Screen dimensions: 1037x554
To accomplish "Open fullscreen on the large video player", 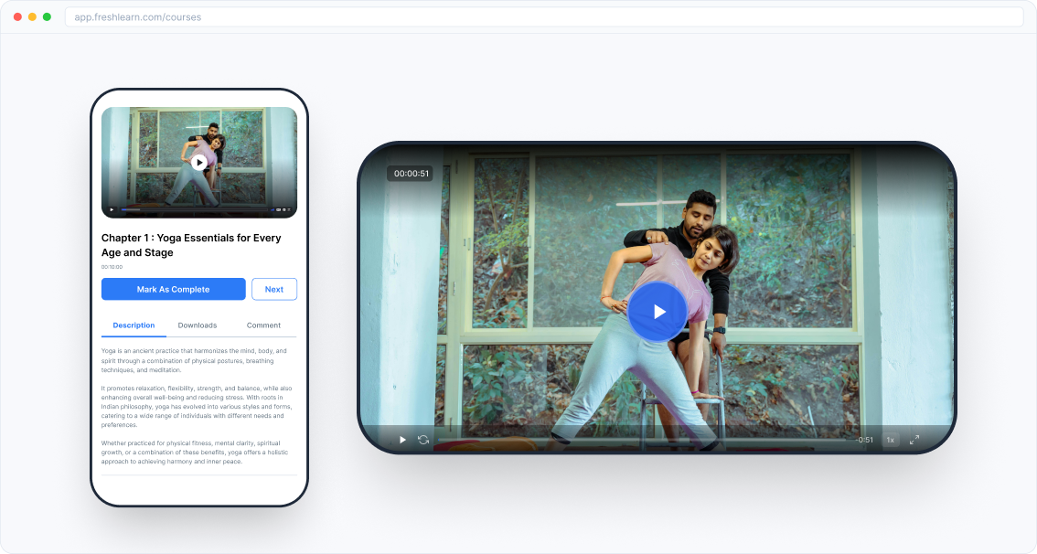I will [x=913, y=440].
